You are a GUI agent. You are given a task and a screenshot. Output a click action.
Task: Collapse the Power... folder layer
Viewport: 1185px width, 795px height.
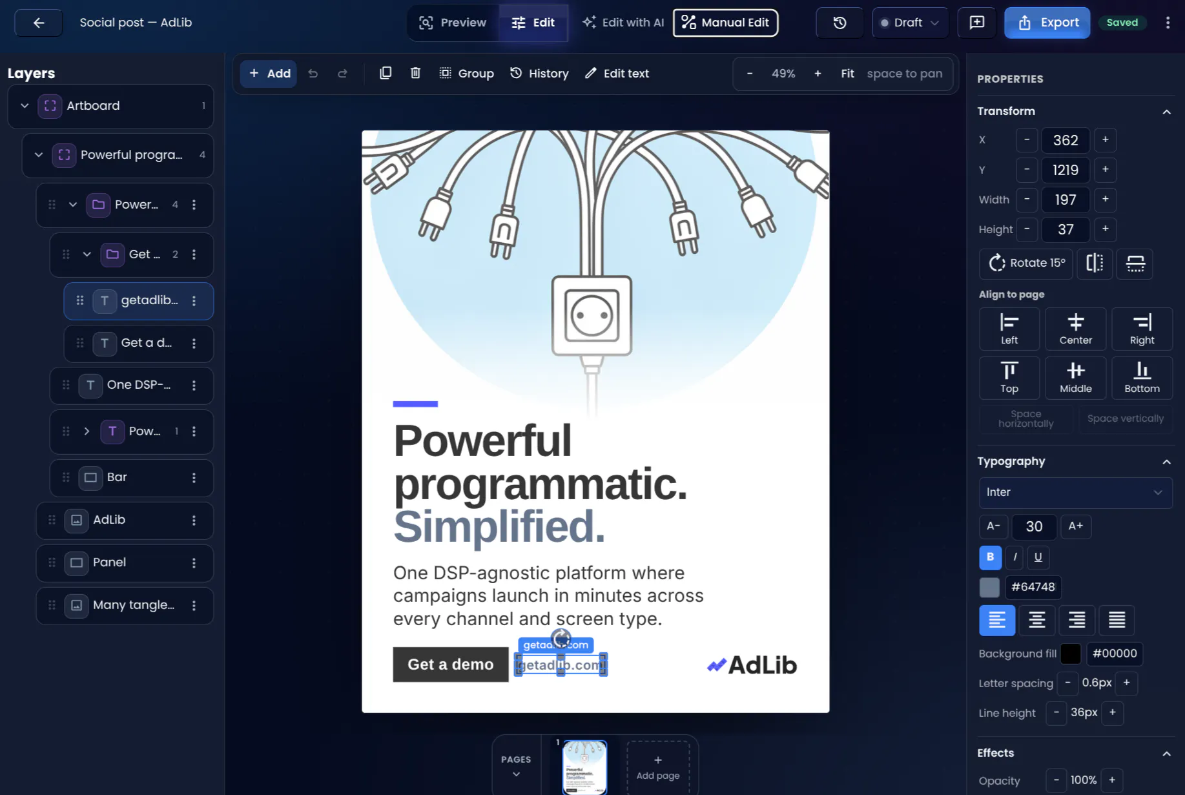(73, 205)
